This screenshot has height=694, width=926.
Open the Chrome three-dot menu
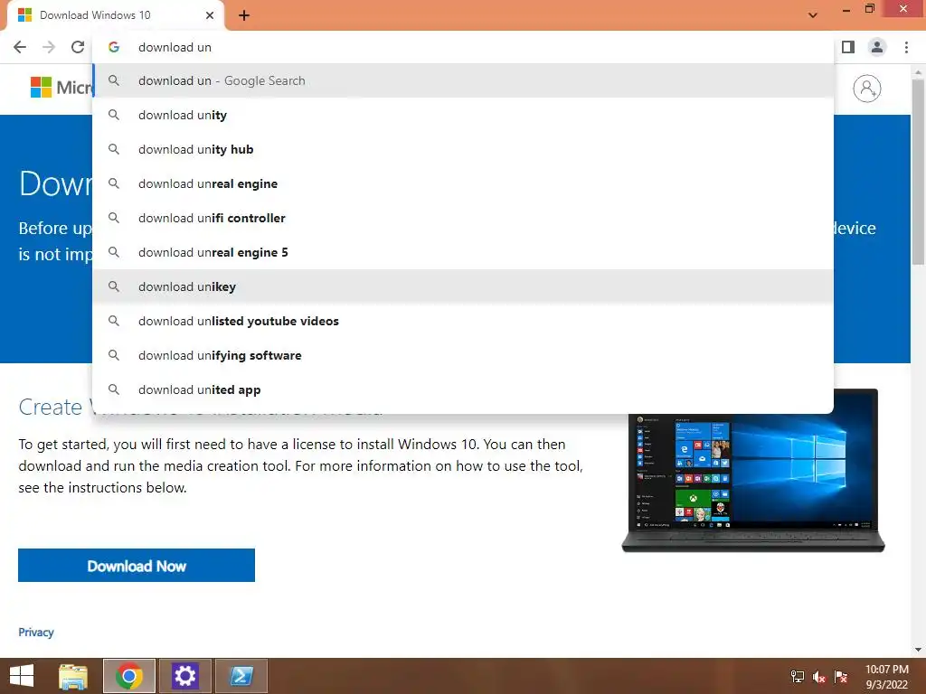[x=906, y=47]
